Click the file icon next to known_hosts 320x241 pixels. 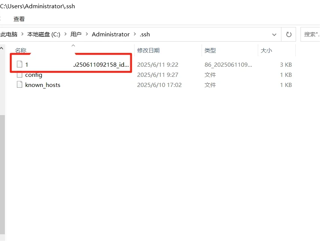click(19, 85)
